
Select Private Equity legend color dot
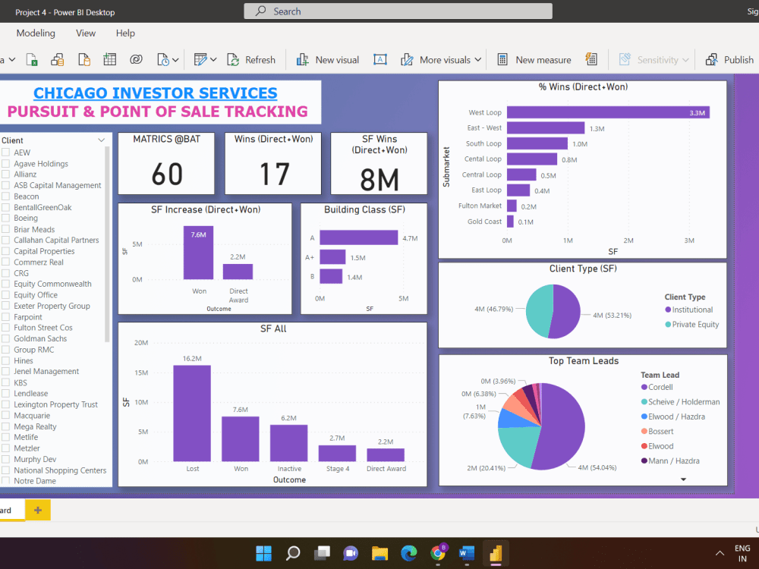click(x=668, y=324)
